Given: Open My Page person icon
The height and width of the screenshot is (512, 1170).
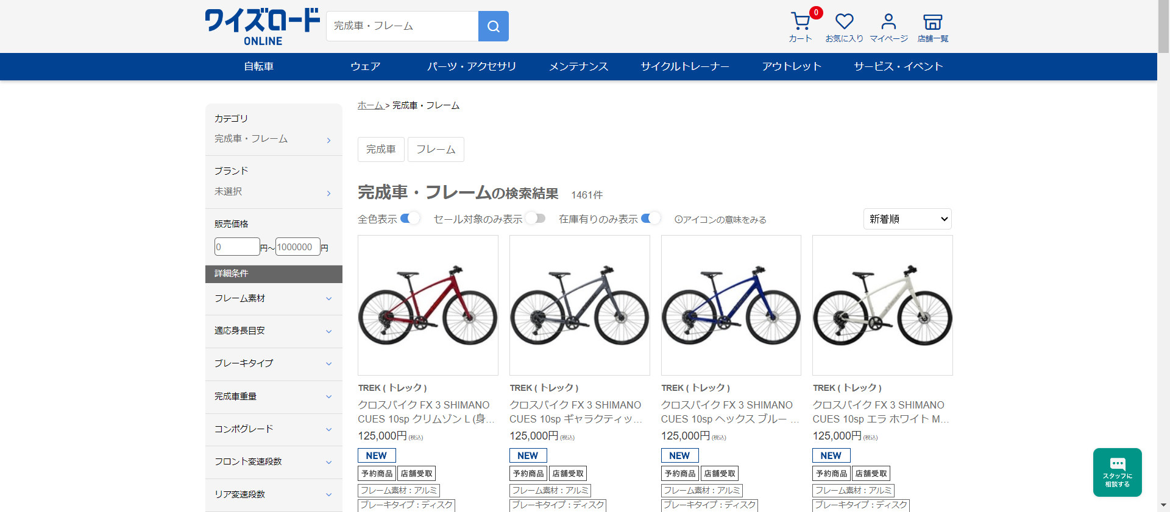Looking at the screenshot, I should pos(888,27).
